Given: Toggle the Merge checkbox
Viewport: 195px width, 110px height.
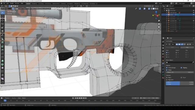Looking at the screenshot, I should 167,70.
